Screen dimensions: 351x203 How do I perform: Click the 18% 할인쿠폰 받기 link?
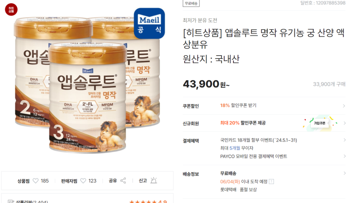coord(238,105)
